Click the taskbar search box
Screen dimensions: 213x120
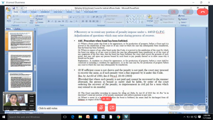coord(34,117)
